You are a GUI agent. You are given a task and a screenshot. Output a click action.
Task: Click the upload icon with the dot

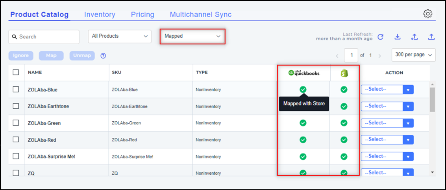[x=414, y=37]
